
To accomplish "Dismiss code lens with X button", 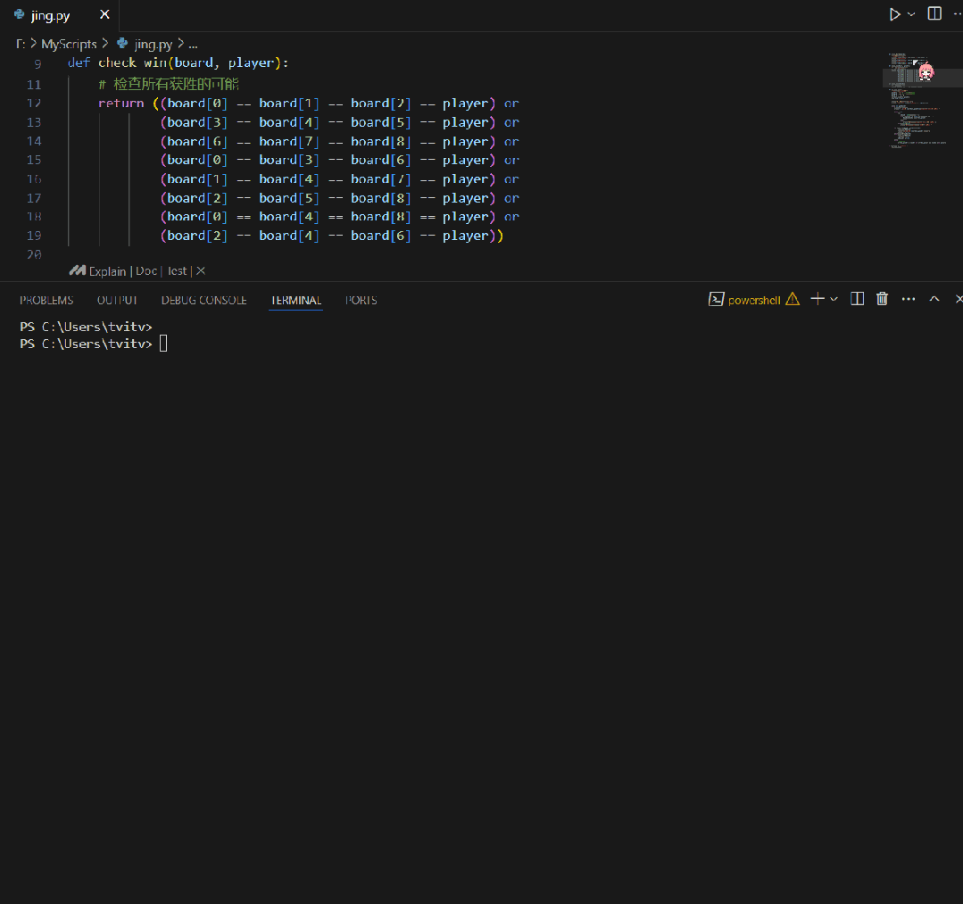I will pos(201,271).
